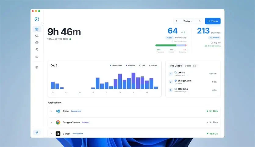Image resolution: width=255 pixels, height=147 pixels.
Task: Open the devices icon in the sidebar
Action: tap(37, 36)
